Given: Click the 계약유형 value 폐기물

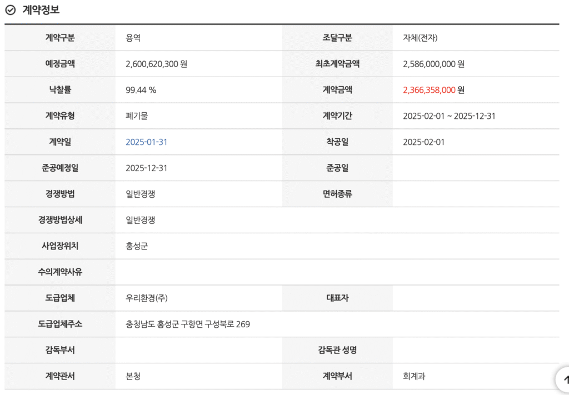Looking at the screenshot, I should tap(137, 116).
